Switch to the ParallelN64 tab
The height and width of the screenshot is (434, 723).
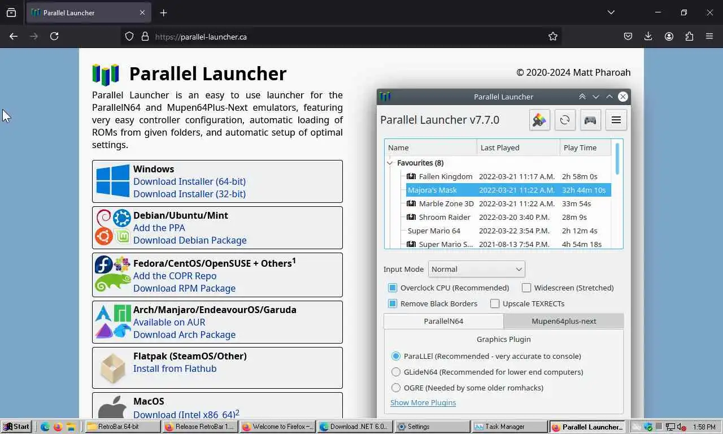(443, 321)
